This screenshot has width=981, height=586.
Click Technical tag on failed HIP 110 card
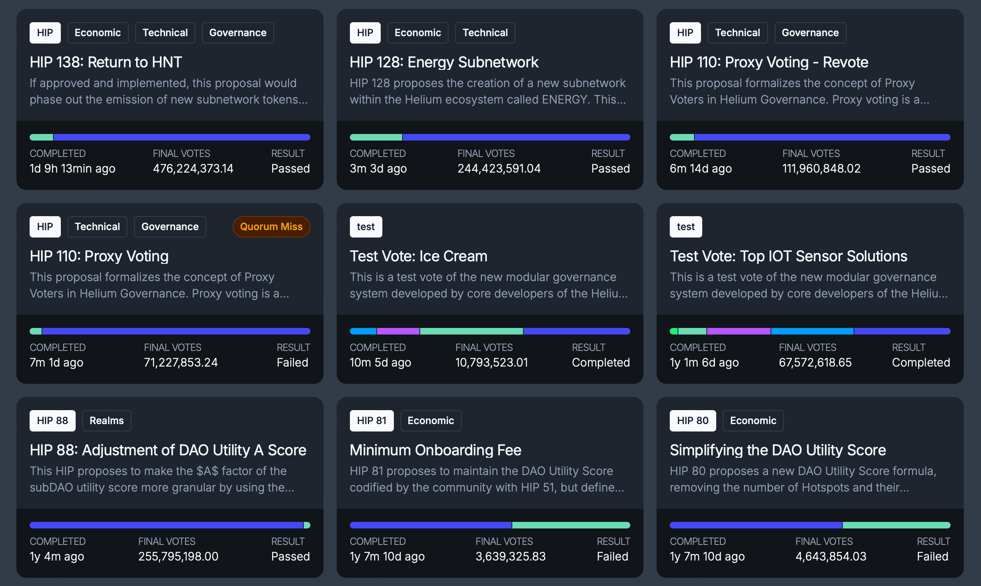point(97,227)
